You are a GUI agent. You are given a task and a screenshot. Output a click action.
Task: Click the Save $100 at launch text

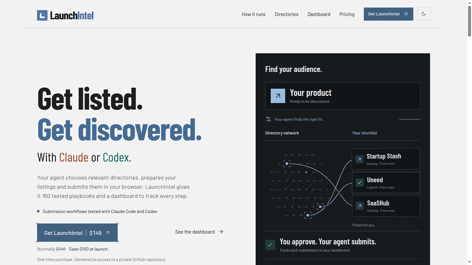88,249
